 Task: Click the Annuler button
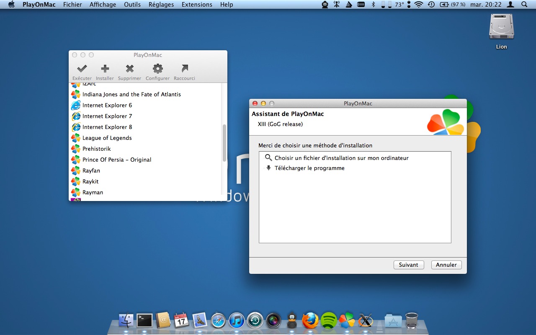(446, 265)
